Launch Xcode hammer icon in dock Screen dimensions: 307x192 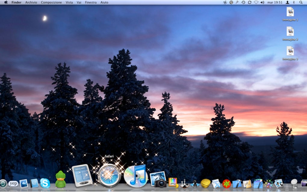237,184
